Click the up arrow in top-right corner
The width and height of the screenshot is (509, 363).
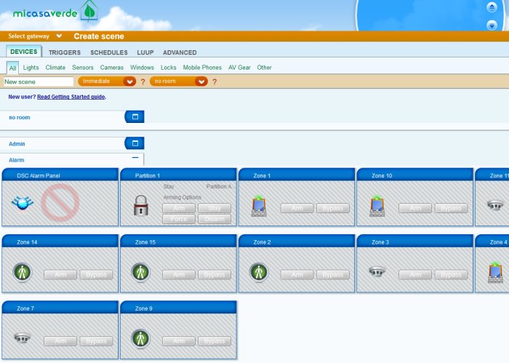tap(492, 8)
